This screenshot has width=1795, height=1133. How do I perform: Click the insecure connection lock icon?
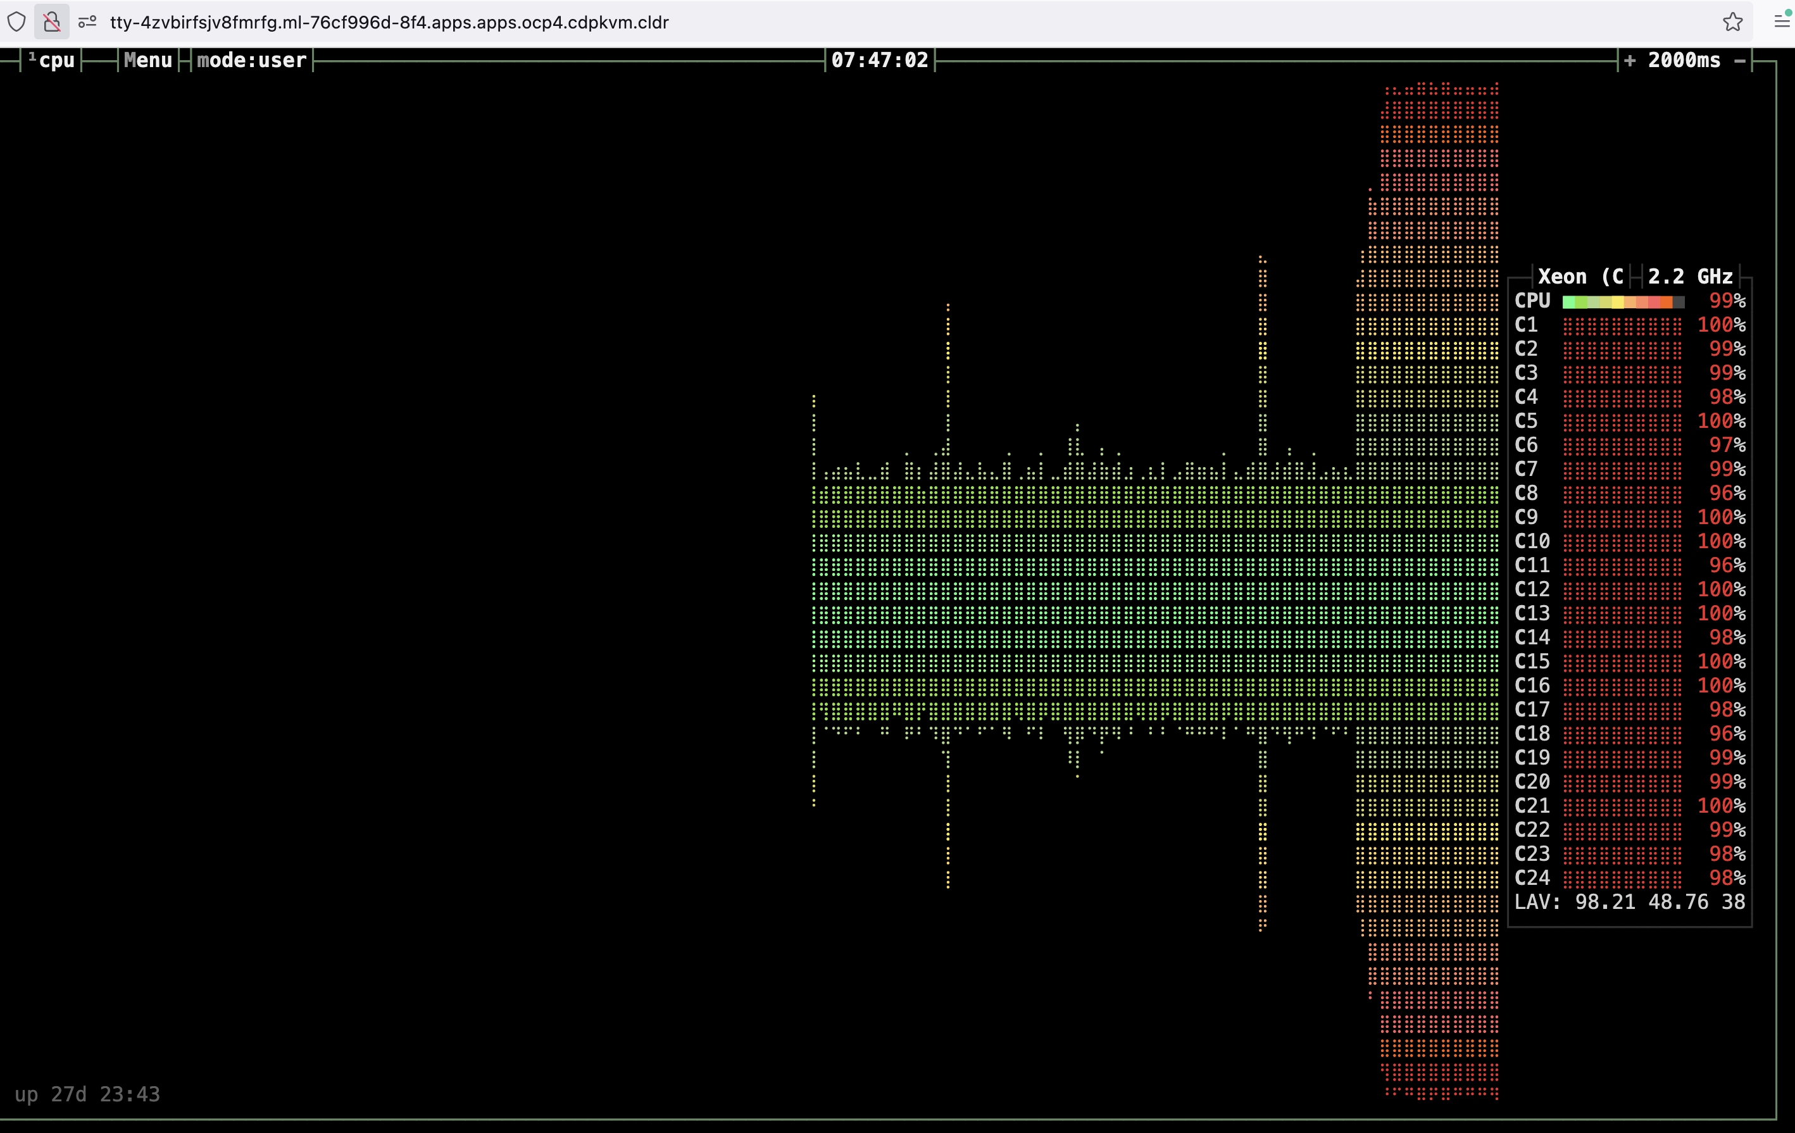point(51,22)
